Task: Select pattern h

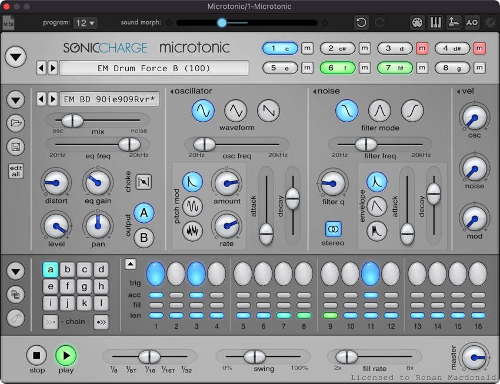Action: (101, 286)
